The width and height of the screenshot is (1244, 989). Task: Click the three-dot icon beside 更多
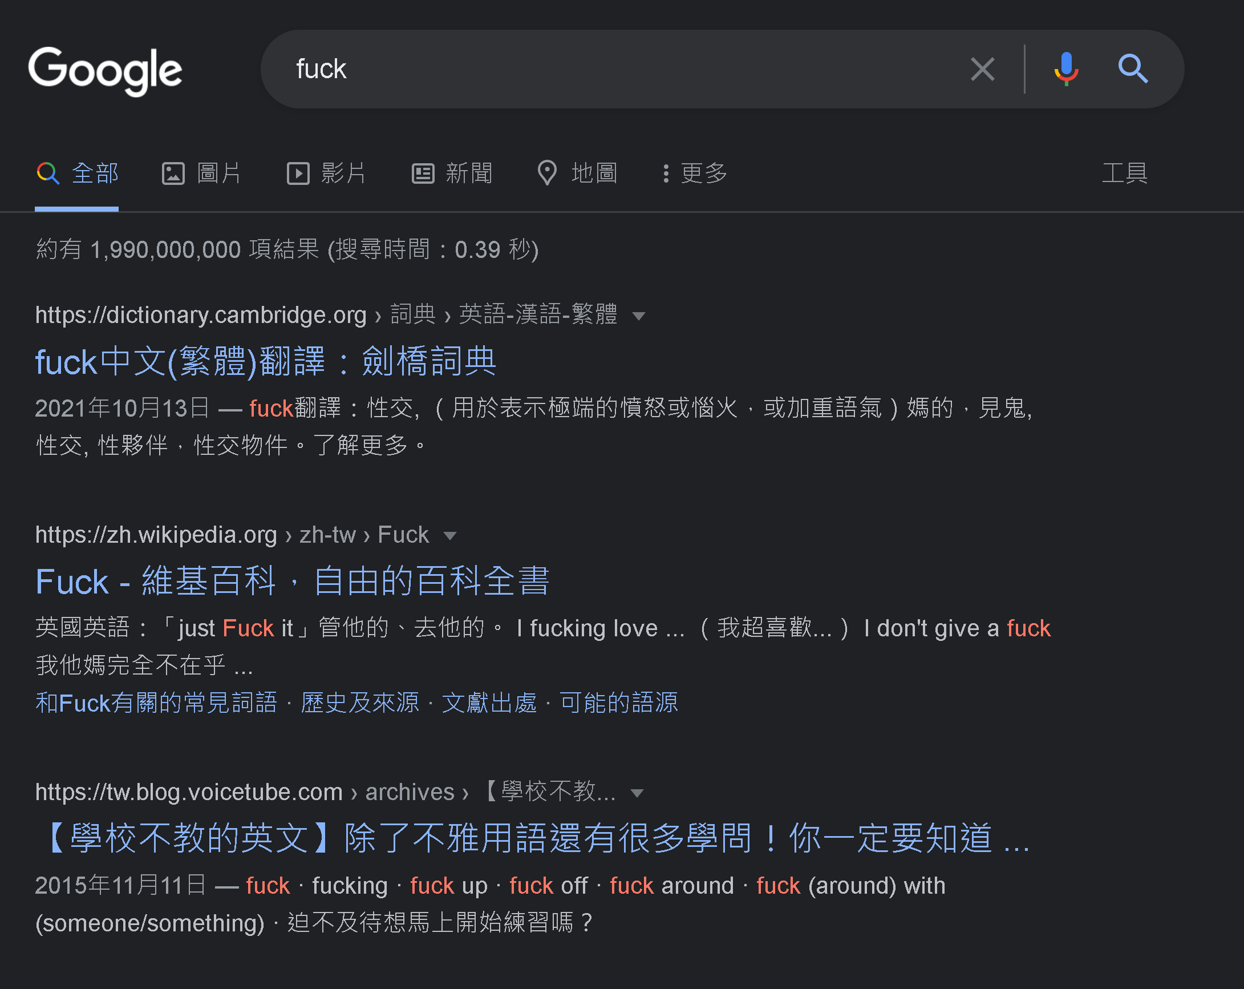tap(666, 173)
